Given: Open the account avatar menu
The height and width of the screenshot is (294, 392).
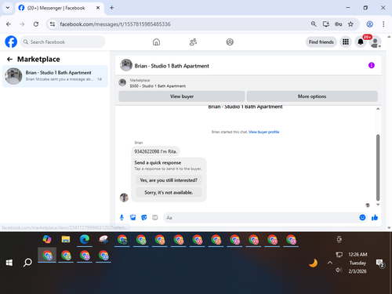Looking at the screenshot, I should pos(375,42).
